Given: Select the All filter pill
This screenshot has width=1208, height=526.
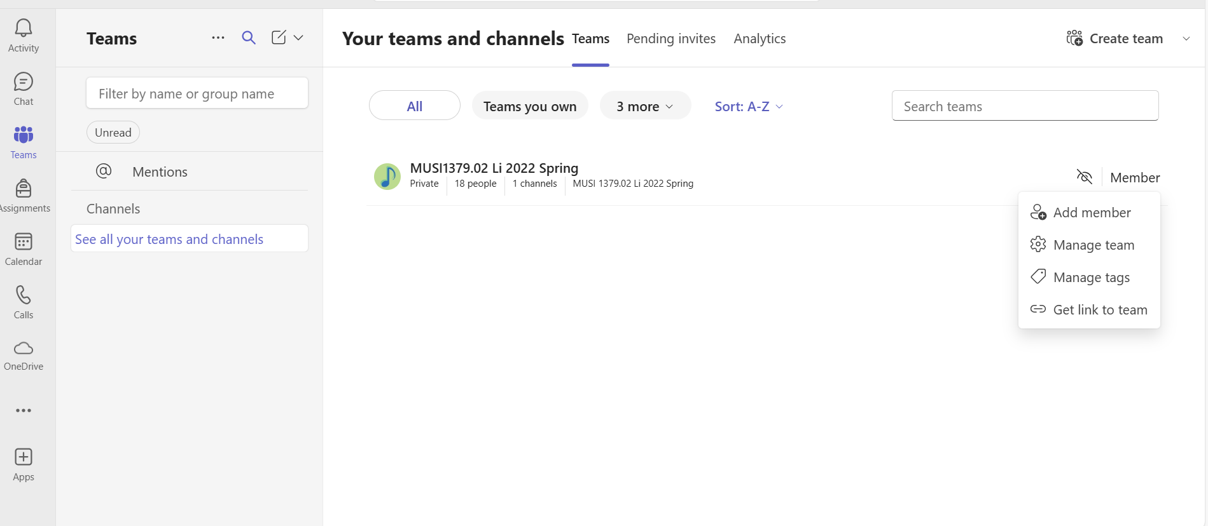Looking at the screenshot, I should pyautogui.click(x=415, y=105).
